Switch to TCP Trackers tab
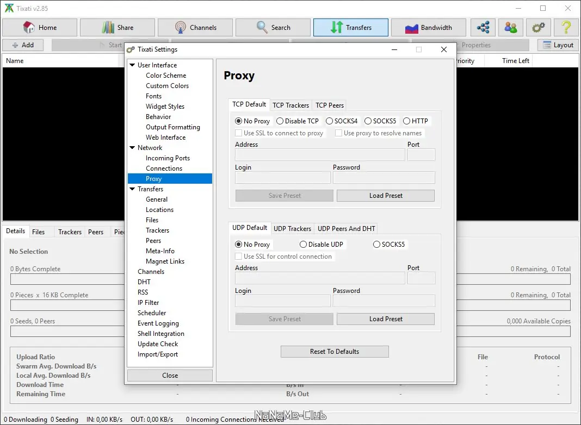The width and height of the screenshot is (581, 425). click(291, 105)
